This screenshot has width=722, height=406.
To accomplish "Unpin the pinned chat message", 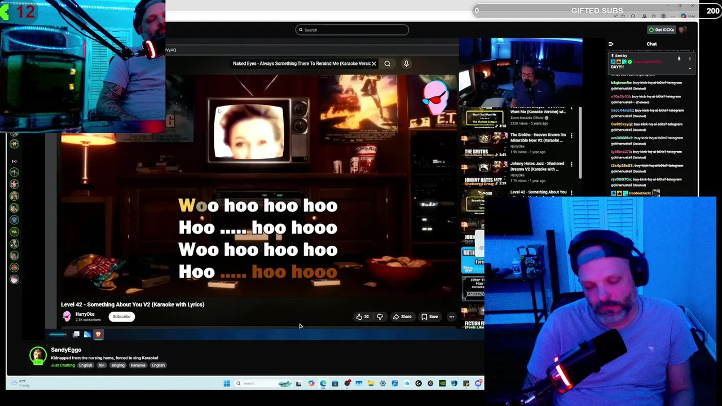I will [x=679, y=59].
